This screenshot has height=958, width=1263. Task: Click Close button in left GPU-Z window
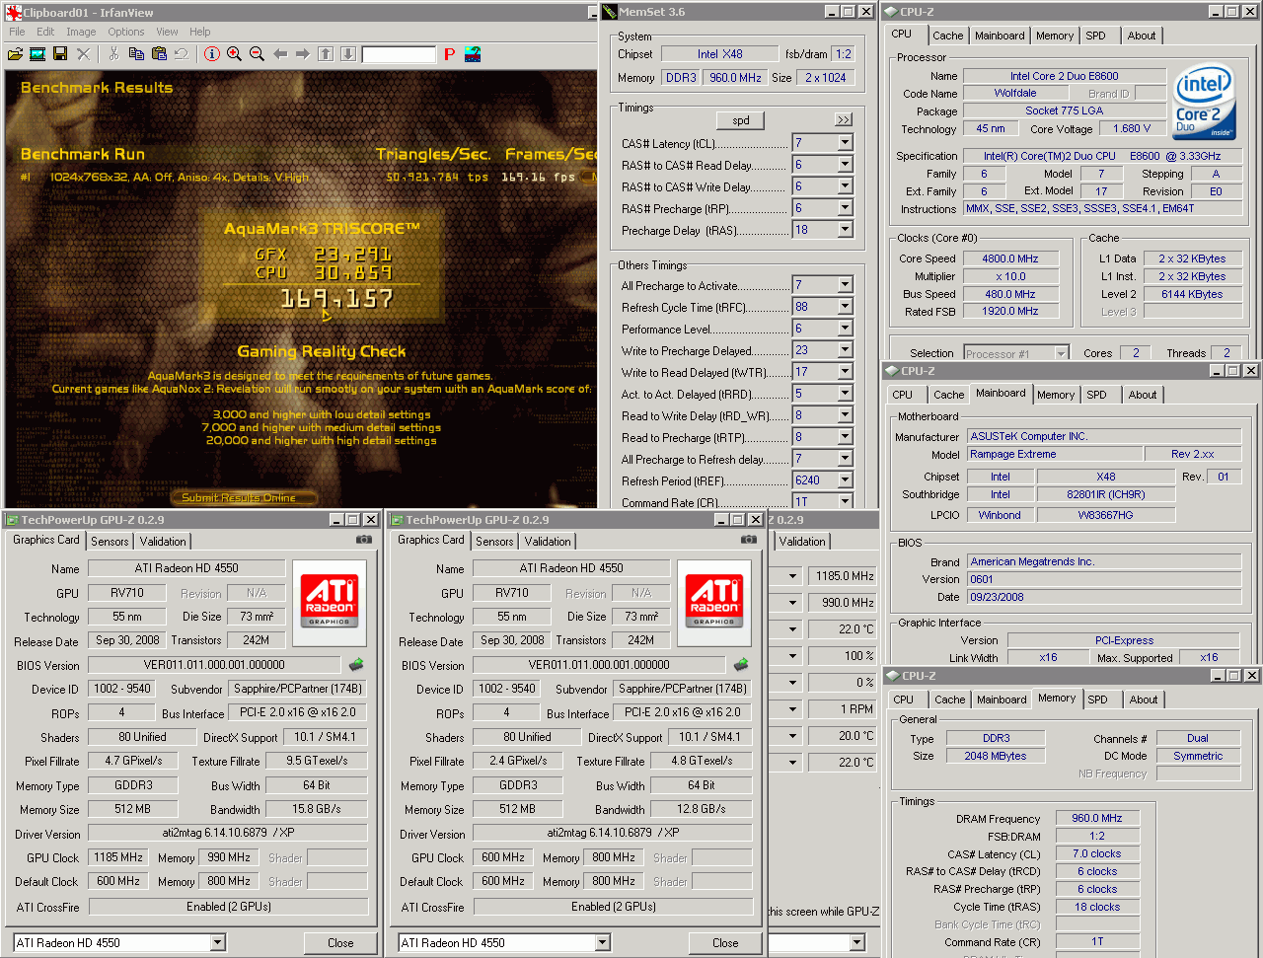tap(340, 943)
